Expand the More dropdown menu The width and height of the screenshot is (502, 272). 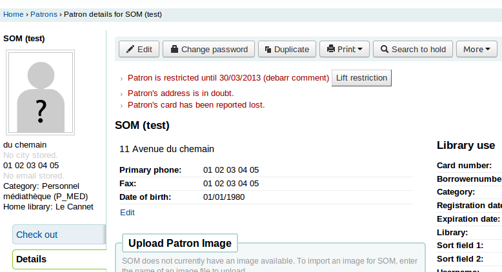(476, 49)
